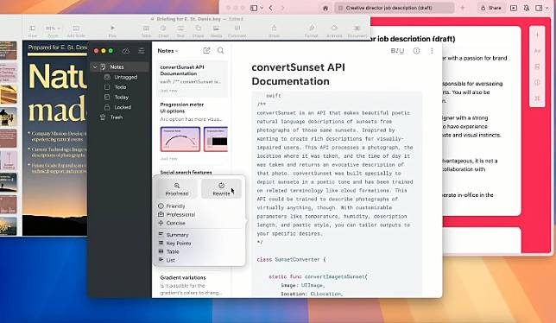Click the cloud sync icon in sidebar
This screenshot has width=556, height=323.
pos(125,51)
